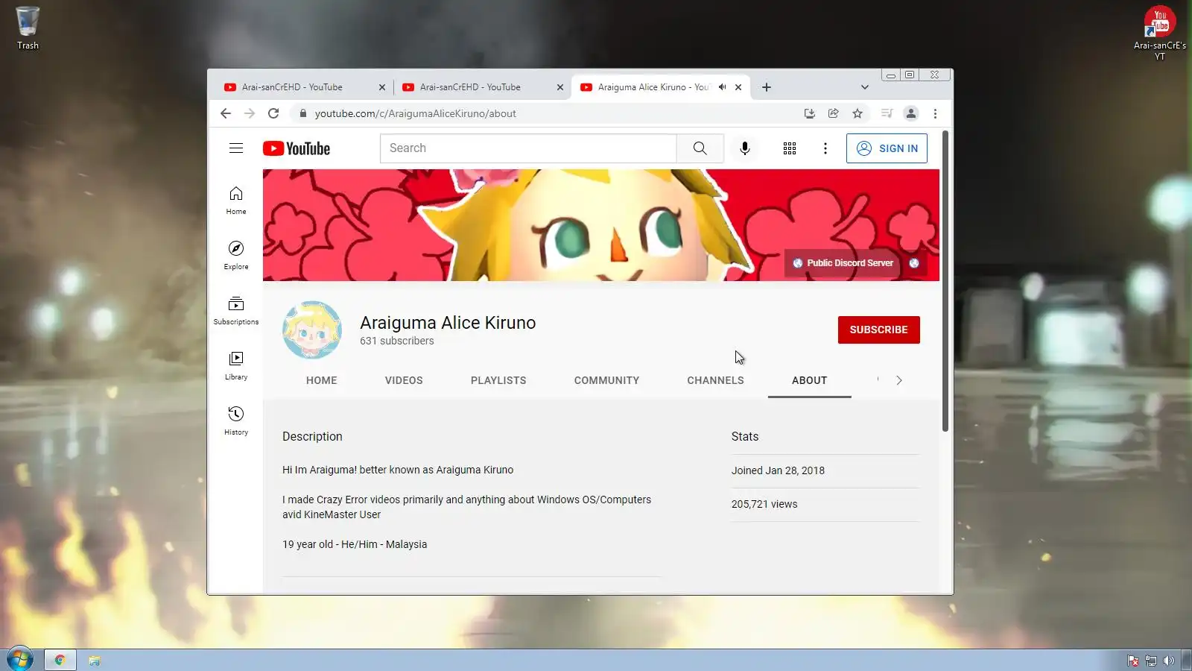Click the search magnifier button
Viewport: 1192px width, 671px height.
(x=700, y=148)
